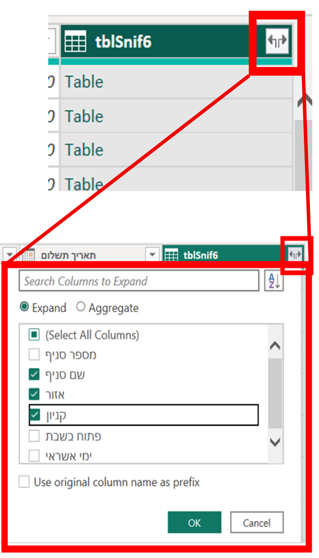Confirm expansion with the OK button

tap(194, 522)
